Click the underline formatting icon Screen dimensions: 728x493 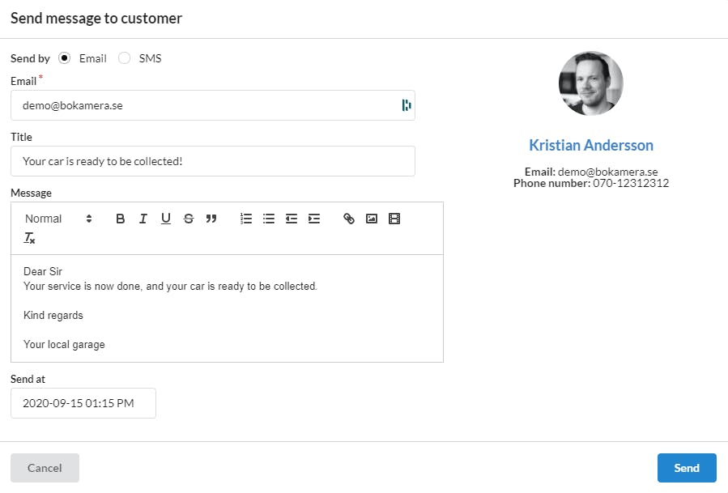coord(166,219)
